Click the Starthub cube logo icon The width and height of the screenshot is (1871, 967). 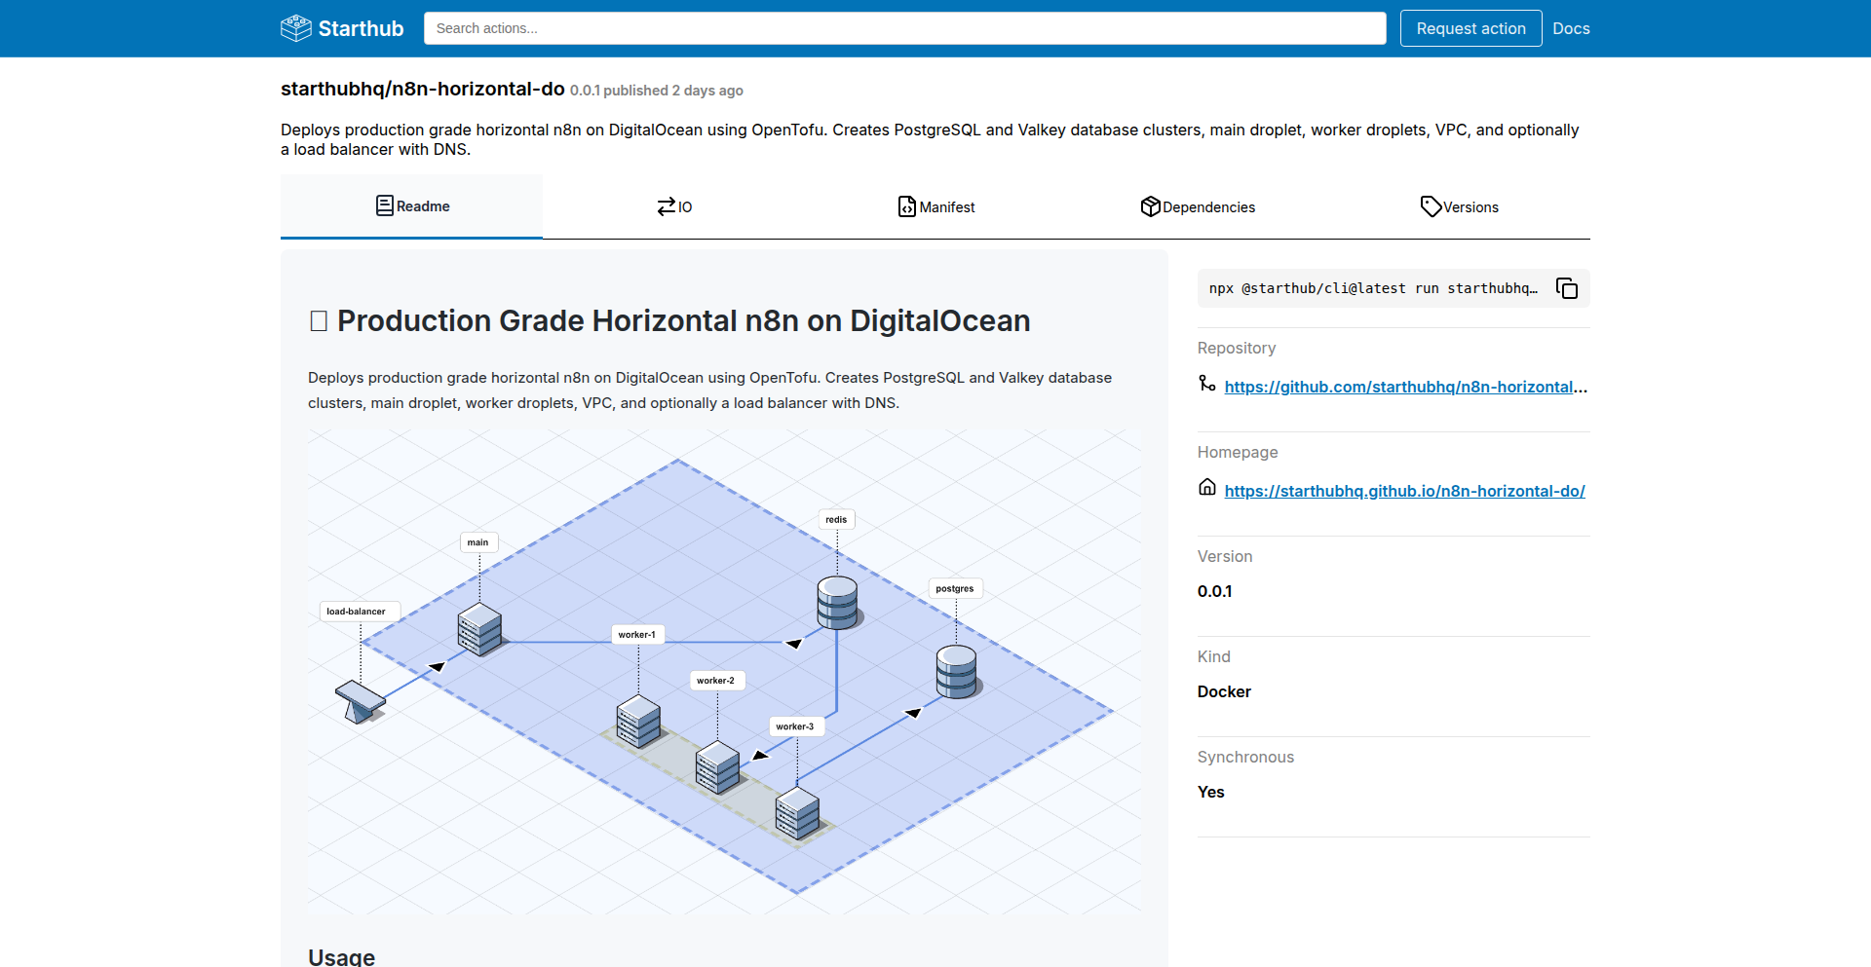click(296, 28)
